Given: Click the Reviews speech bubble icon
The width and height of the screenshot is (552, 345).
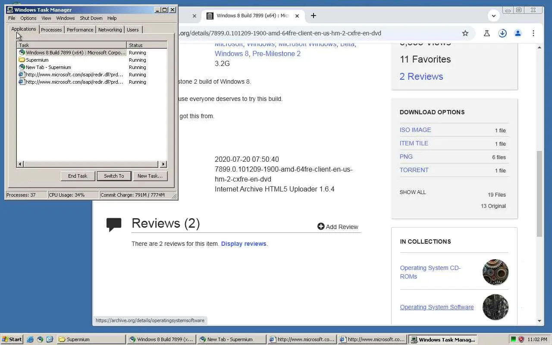Looking at the screenshot, I should pos(114,225).
